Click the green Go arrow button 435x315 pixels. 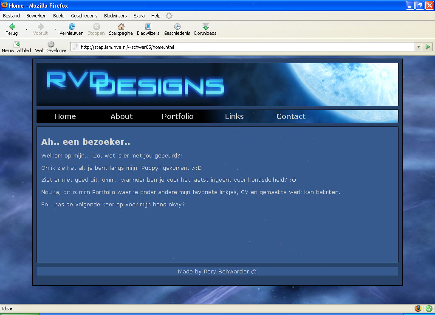pos(428,47)
